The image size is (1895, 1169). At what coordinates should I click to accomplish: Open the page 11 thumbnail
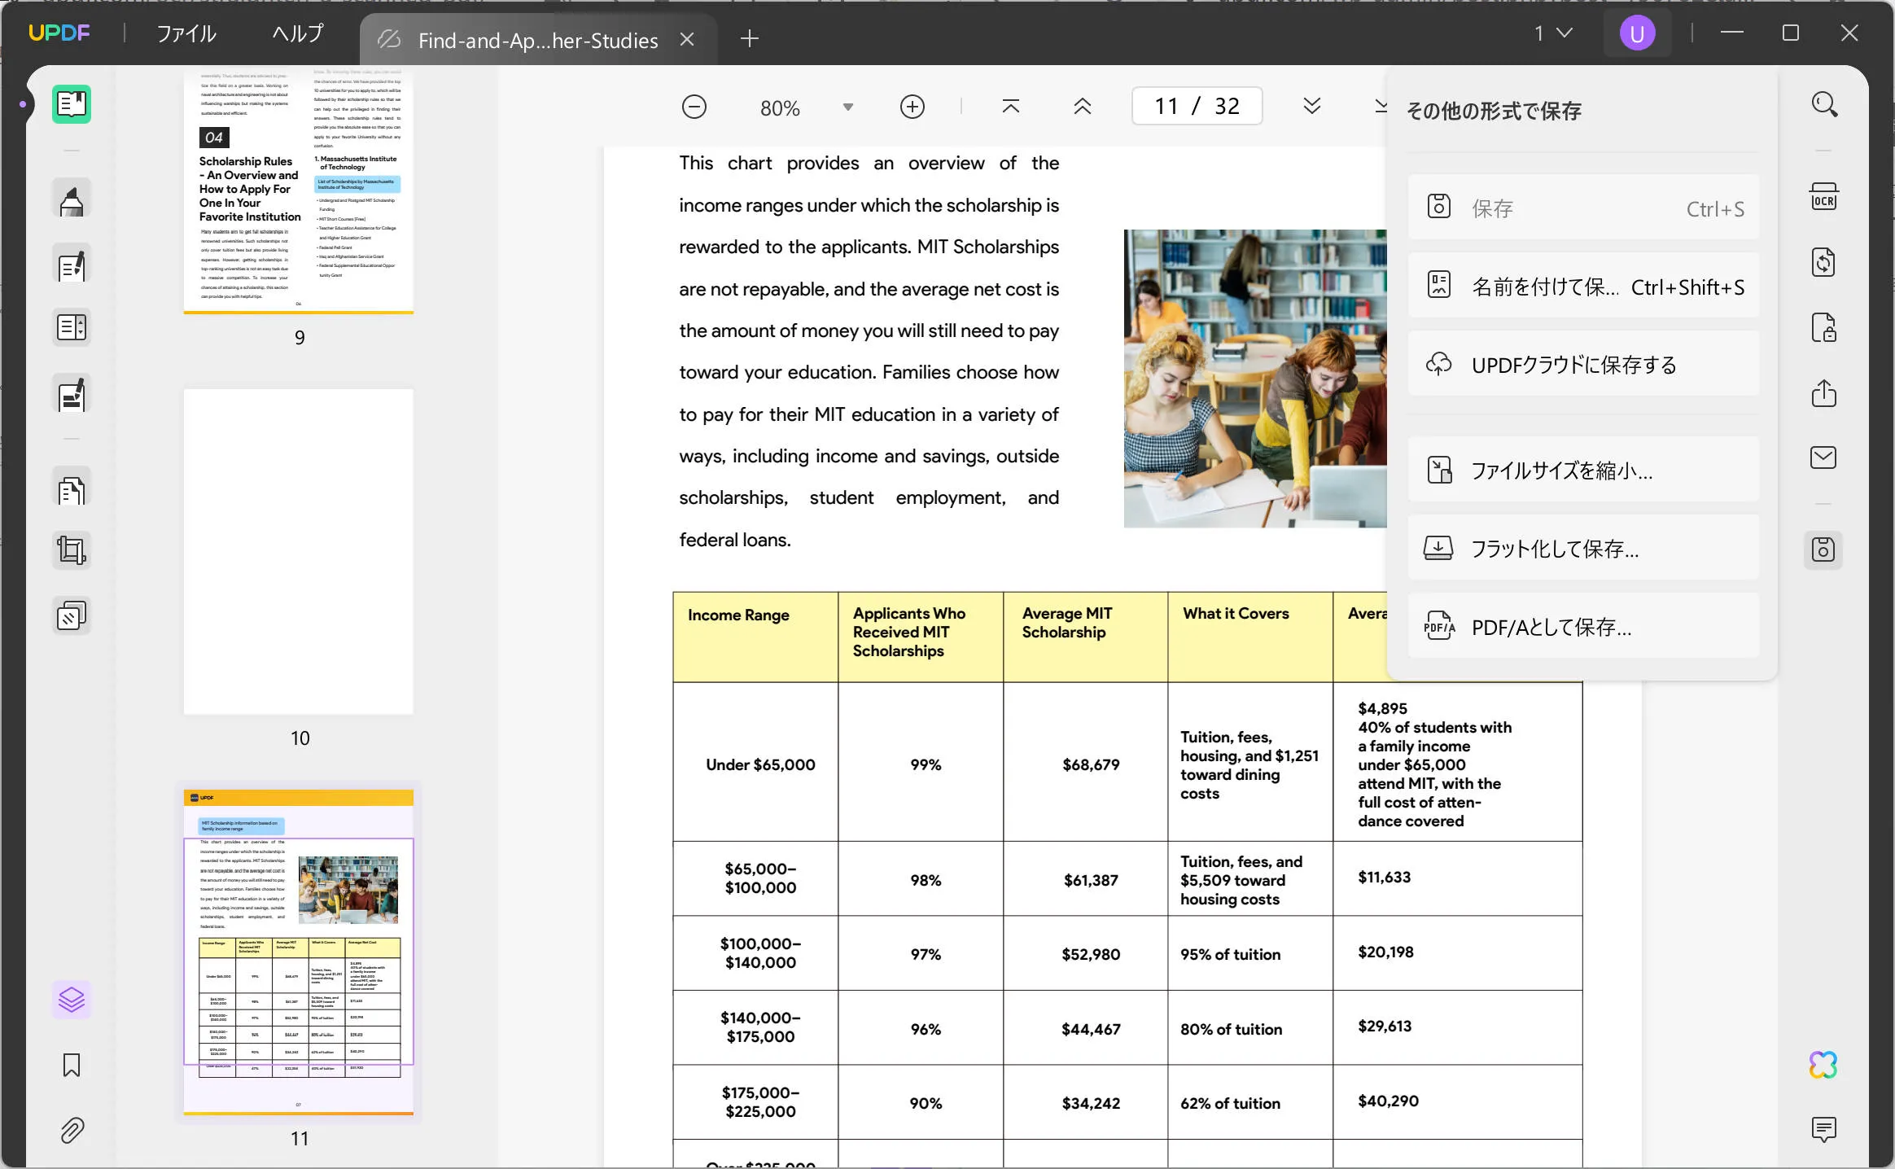(x=299, y=952)
